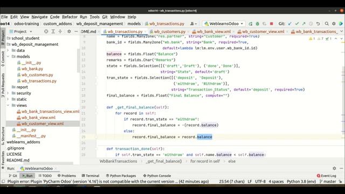Expand all items in the Project panel
The height and width of the screenshot is (194, 345).
click(53, 31)
